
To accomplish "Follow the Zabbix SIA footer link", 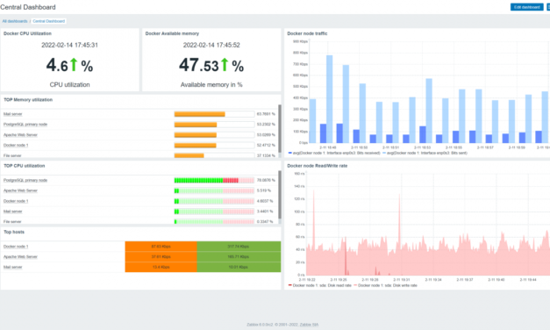I will [x=309, y=325].
